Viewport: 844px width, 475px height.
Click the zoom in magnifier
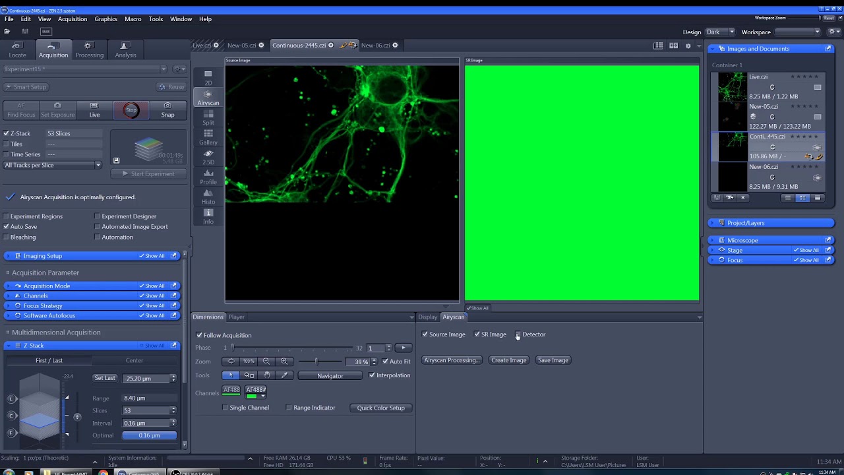click(284, 362)
